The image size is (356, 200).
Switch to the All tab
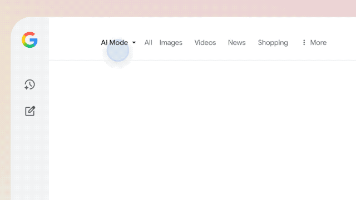coord(149,42)
